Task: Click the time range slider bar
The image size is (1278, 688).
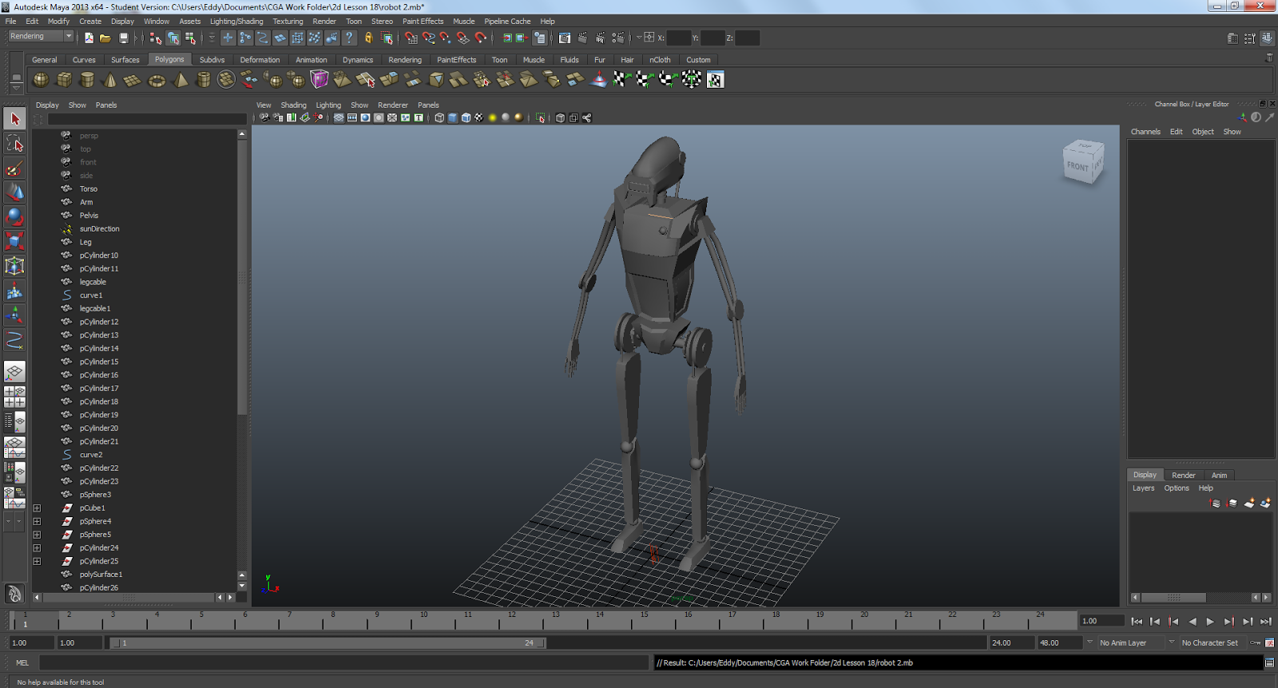Action: click(327, 643)
